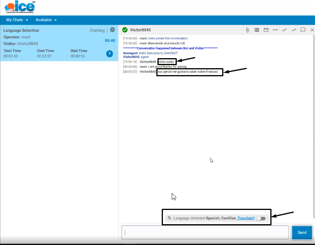
Task: Enable the Translate toggle switch
Action: [261, 218]
